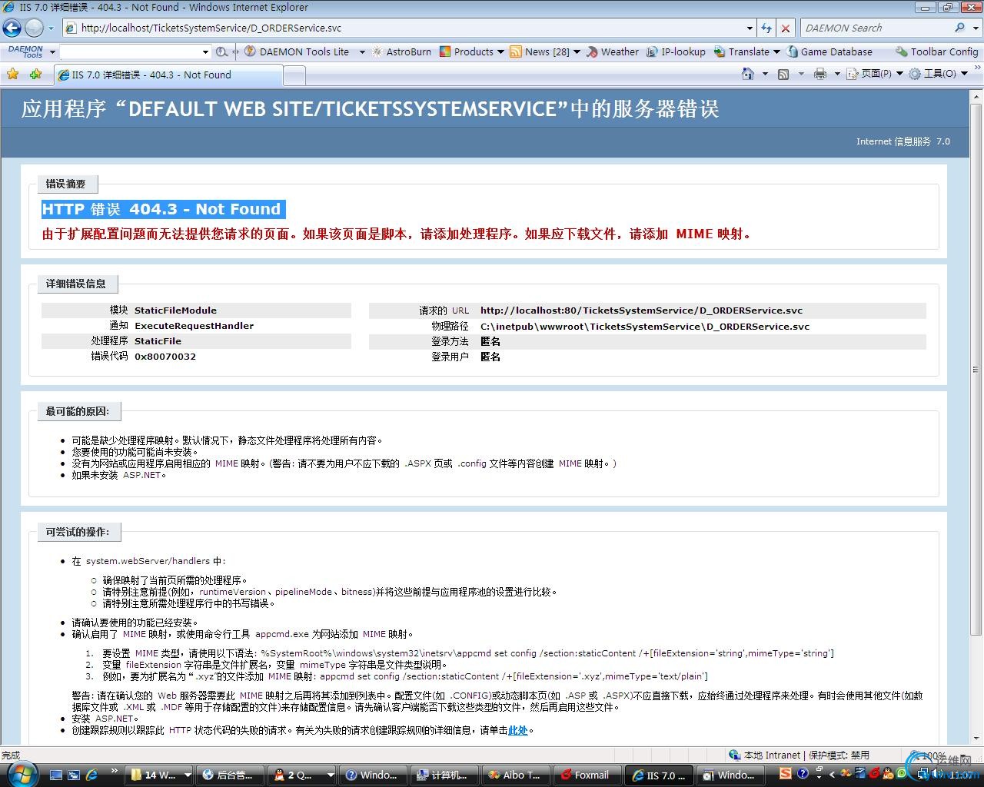Launch AstroBurn from the toolbar
The image size is (984, 787).
pyautogui.click(x=401, y=52)
